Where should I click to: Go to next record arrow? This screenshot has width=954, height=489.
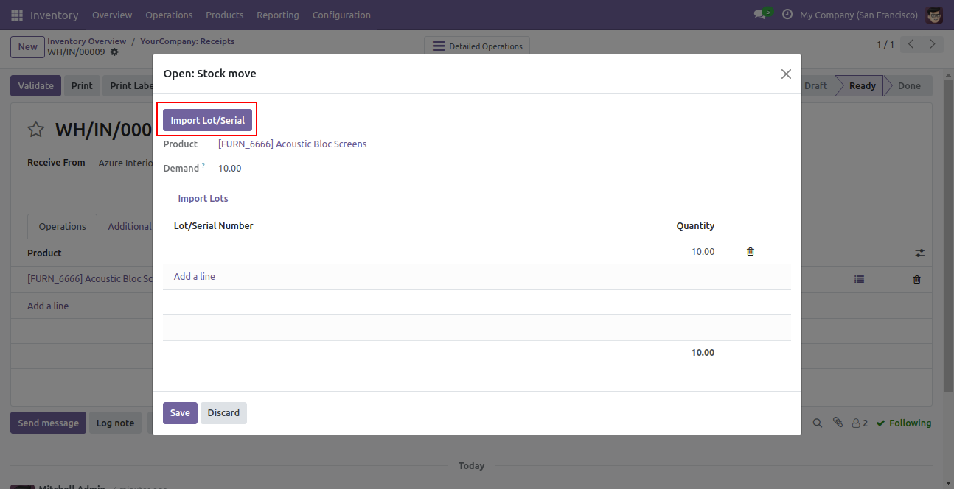(x=933, y=45)
